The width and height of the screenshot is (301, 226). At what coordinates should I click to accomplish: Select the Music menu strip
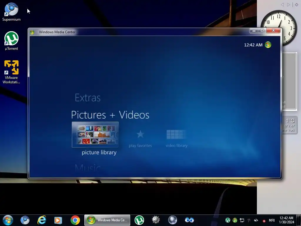pyautogui.click(x=88, y=167)
